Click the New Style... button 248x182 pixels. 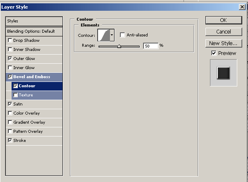[x=223, y=43]
